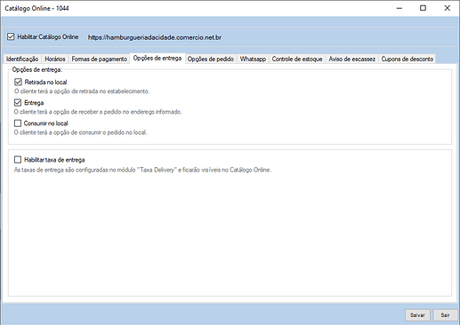Open Formas de pagamento tab
Screen dimensions: 460x325
coord(99,59)
